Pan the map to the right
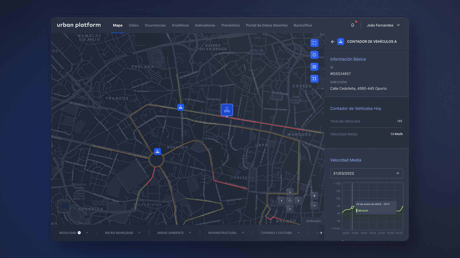The height and width of the screenshot is (258, 460). [x=298, y=201]
